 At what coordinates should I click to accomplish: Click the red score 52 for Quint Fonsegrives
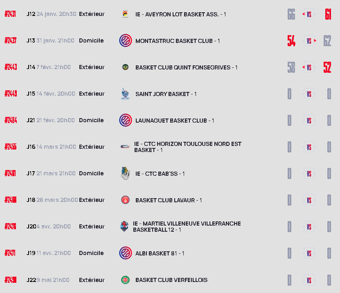[x=327, y=67]
